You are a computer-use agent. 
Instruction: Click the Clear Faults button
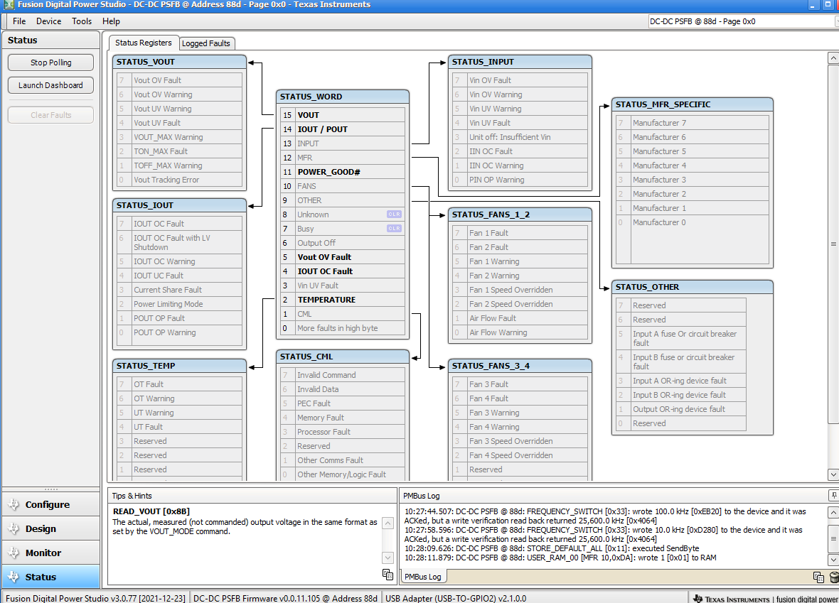click(50, 115)
